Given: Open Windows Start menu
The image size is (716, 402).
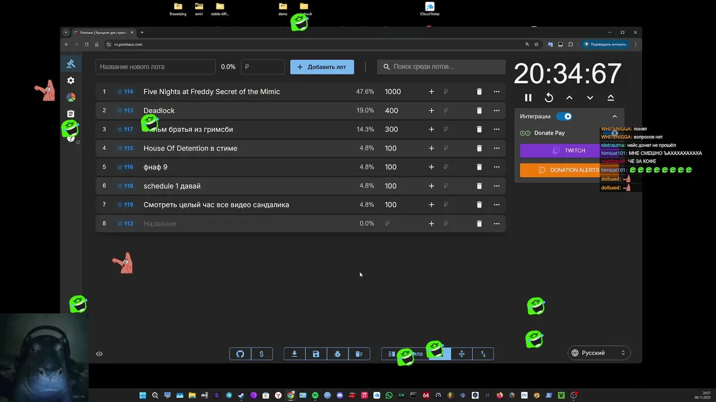Looking at the screenshot, I should coord(143,395).
